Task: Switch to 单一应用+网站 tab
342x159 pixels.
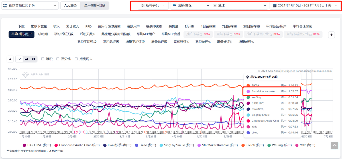Action: (95, 5)
